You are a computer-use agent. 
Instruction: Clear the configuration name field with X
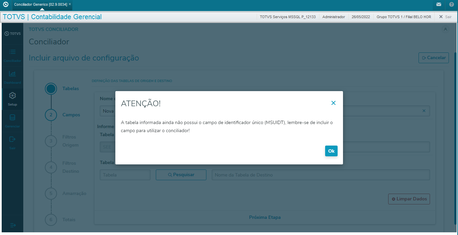(x=424, y=111)
